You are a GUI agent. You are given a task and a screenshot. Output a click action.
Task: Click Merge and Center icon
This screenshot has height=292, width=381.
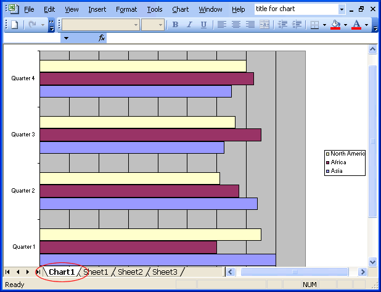point(264,25)
